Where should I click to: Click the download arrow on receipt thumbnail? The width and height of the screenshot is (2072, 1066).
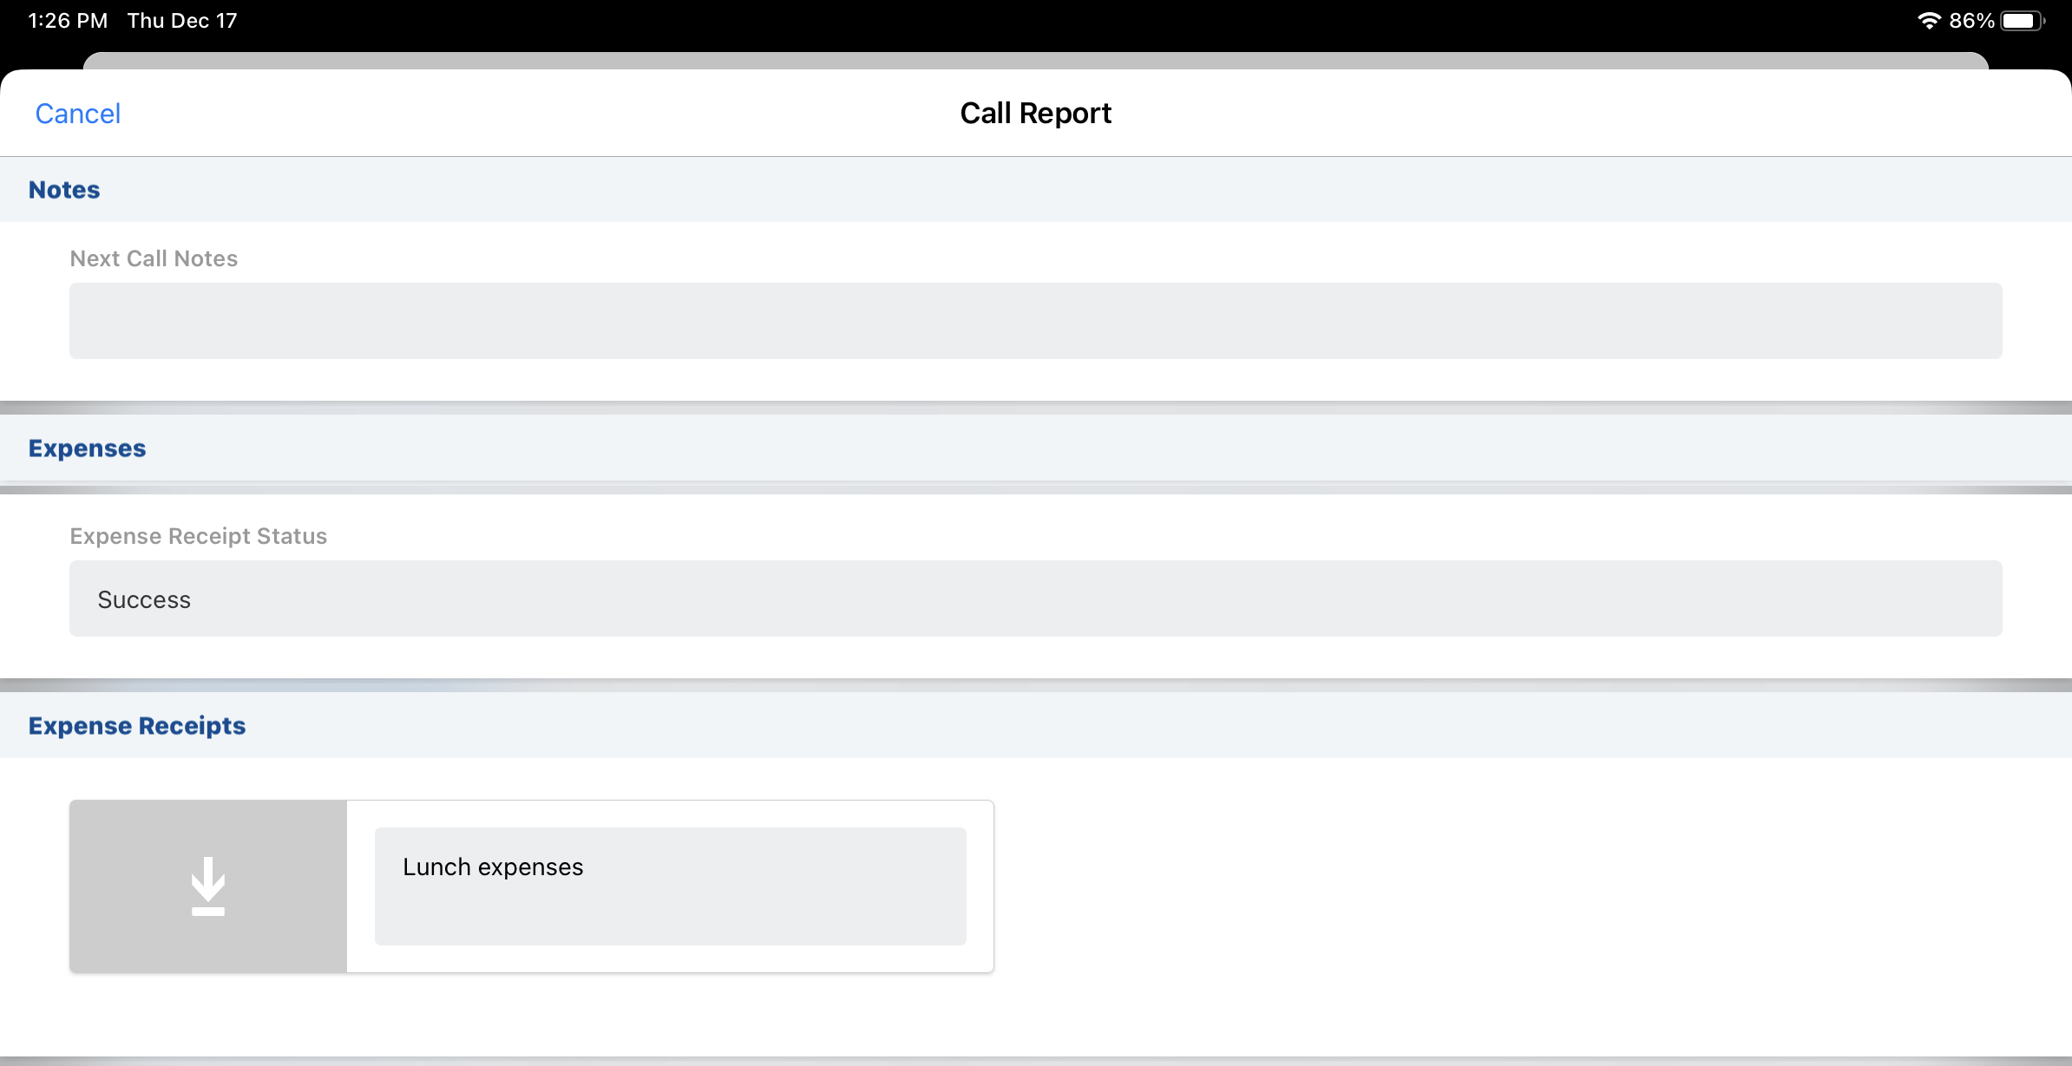[208, 886]
